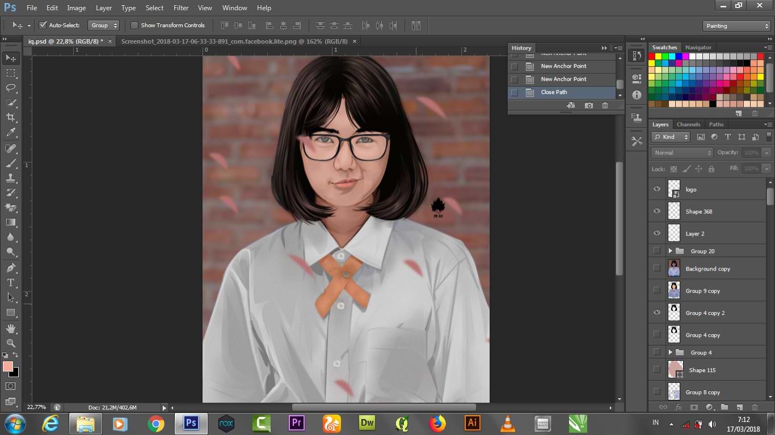The height and width of the screenshot is (435, 775).
Task: Switch to the Channels tab
Action: [x=688, y=124]
